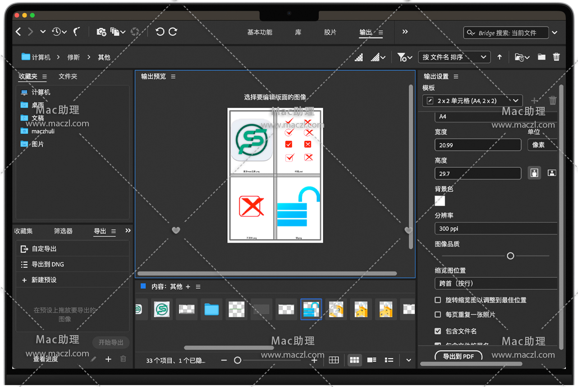Switch to the 胶片 workspace tab
This screenshot has height=387, width=578.
coord(330,32)
